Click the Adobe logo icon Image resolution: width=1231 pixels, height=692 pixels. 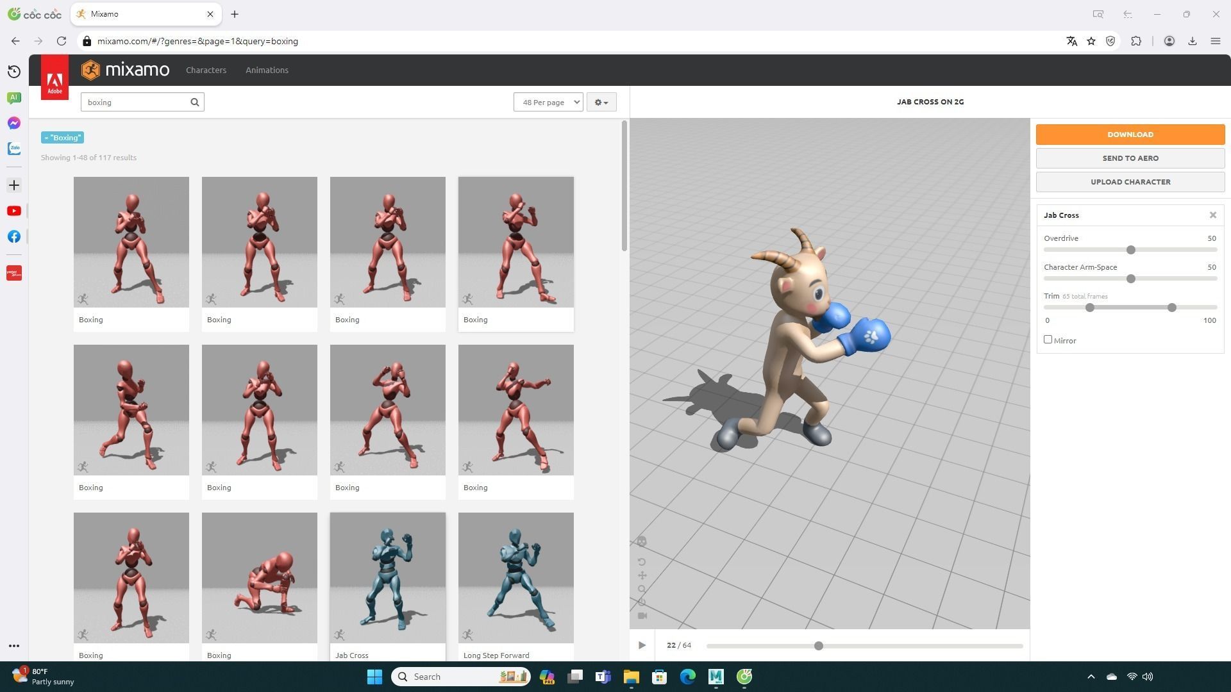[54, 77]
